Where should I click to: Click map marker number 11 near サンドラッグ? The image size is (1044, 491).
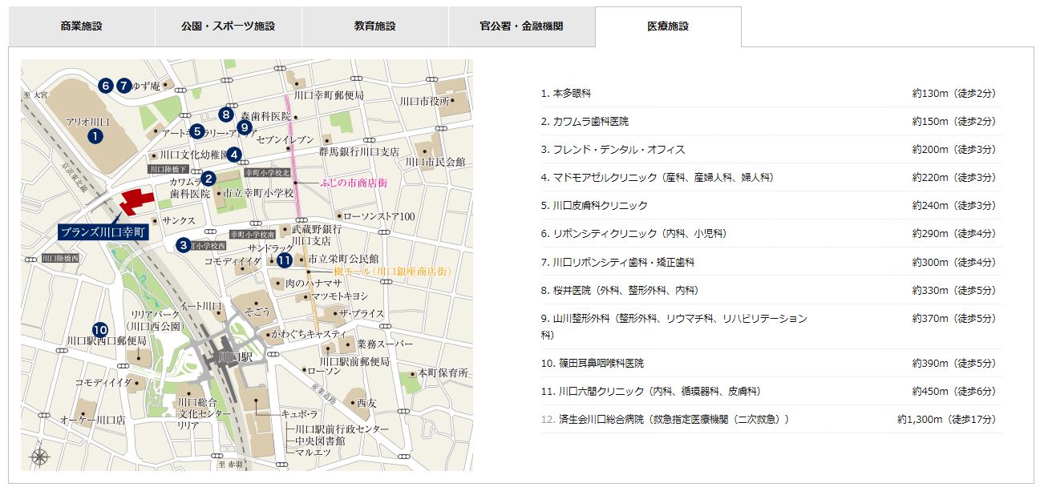[x=284, y=260]
